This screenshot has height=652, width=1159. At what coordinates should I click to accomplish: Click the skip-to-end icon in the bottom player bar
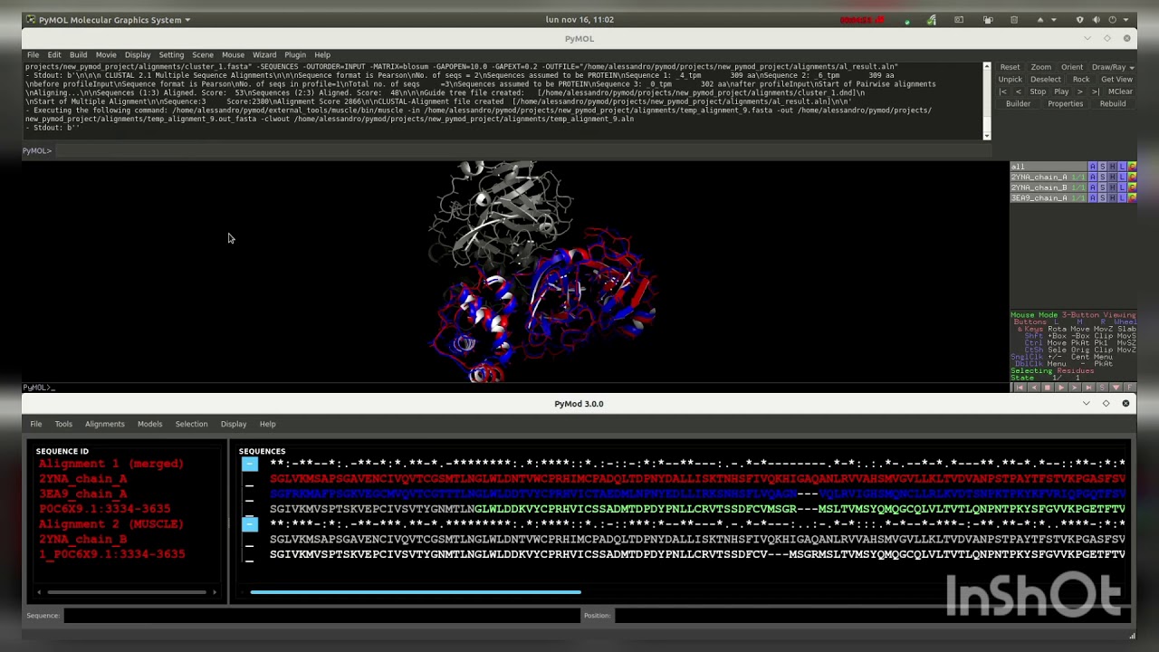(x=1088, y=388)
